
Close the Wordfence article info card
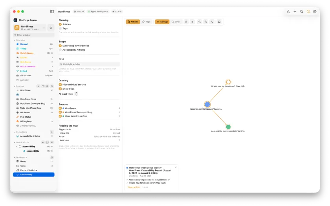176,167
